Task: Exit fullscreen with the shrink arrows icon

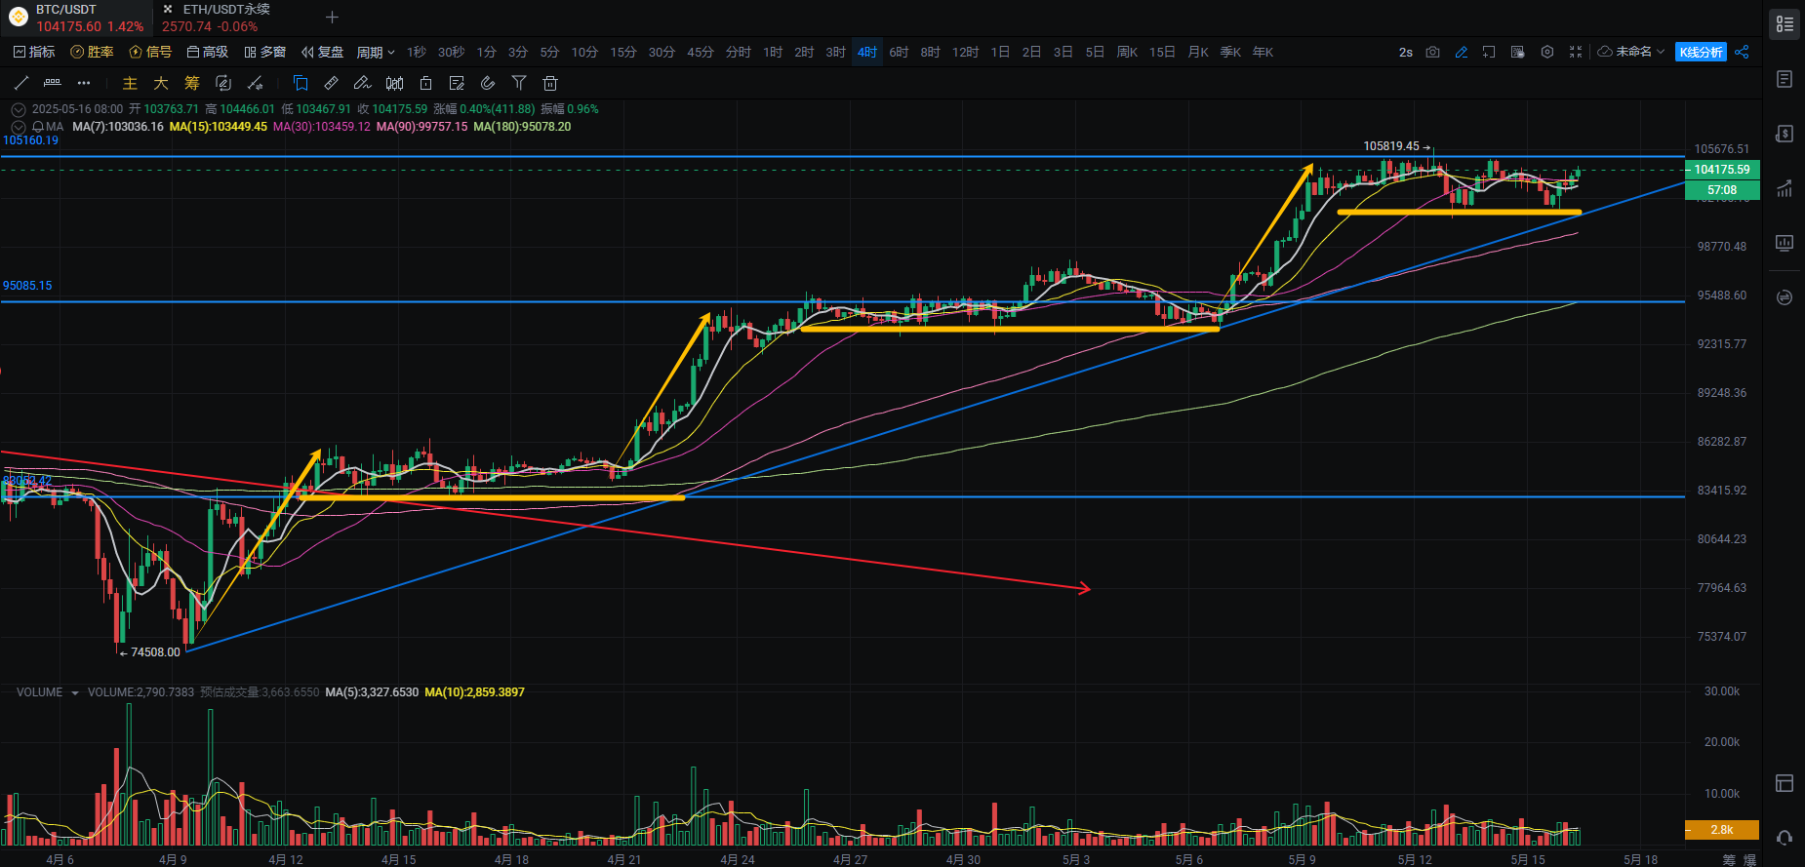Action: [1575, 52]
